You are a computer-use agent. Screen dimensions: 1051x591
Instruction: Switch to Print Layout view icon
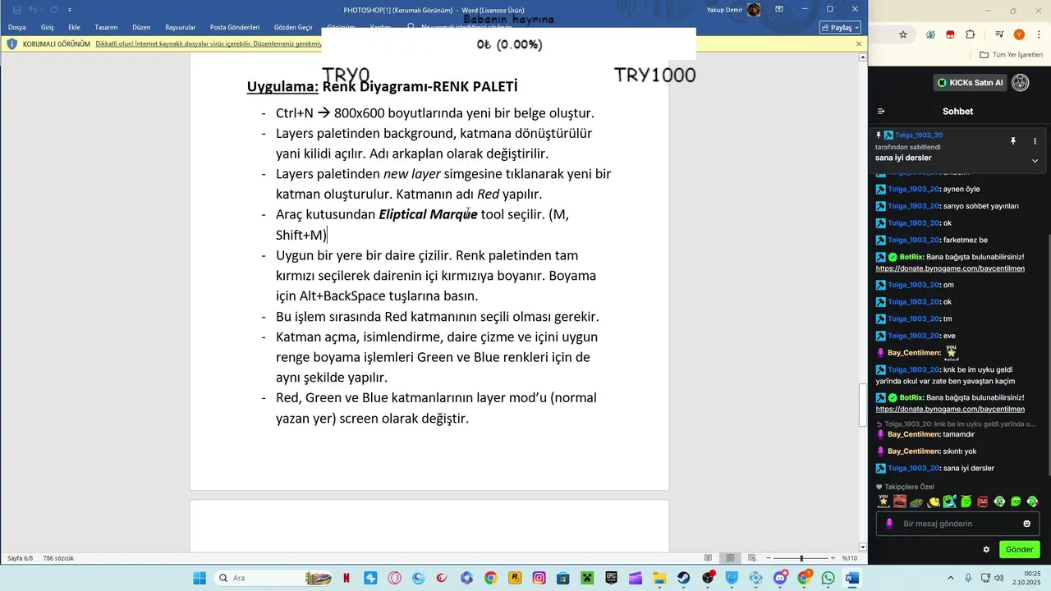coord(729,558)
